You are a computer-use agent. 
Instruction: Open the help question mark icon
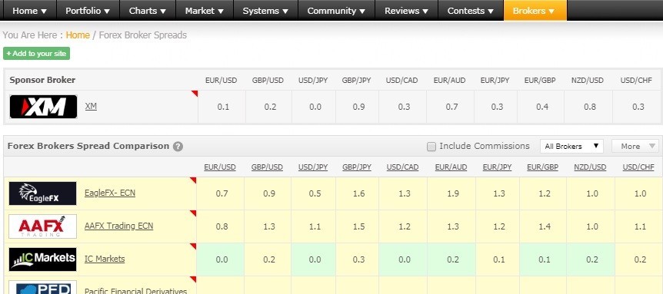click(178, 147)
